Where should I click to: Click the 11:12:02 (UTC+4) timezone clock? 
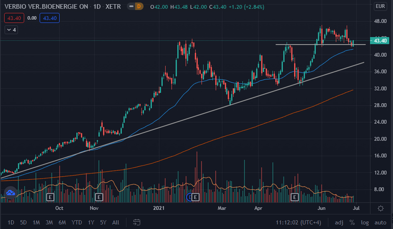click(x=298, y=222)
